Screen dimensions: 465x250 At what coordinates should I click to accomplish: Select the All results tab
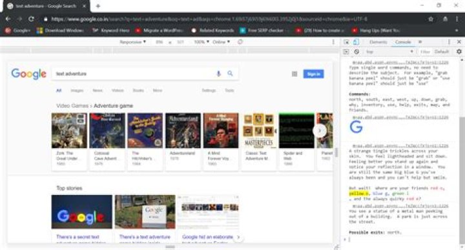click(59, 90)
